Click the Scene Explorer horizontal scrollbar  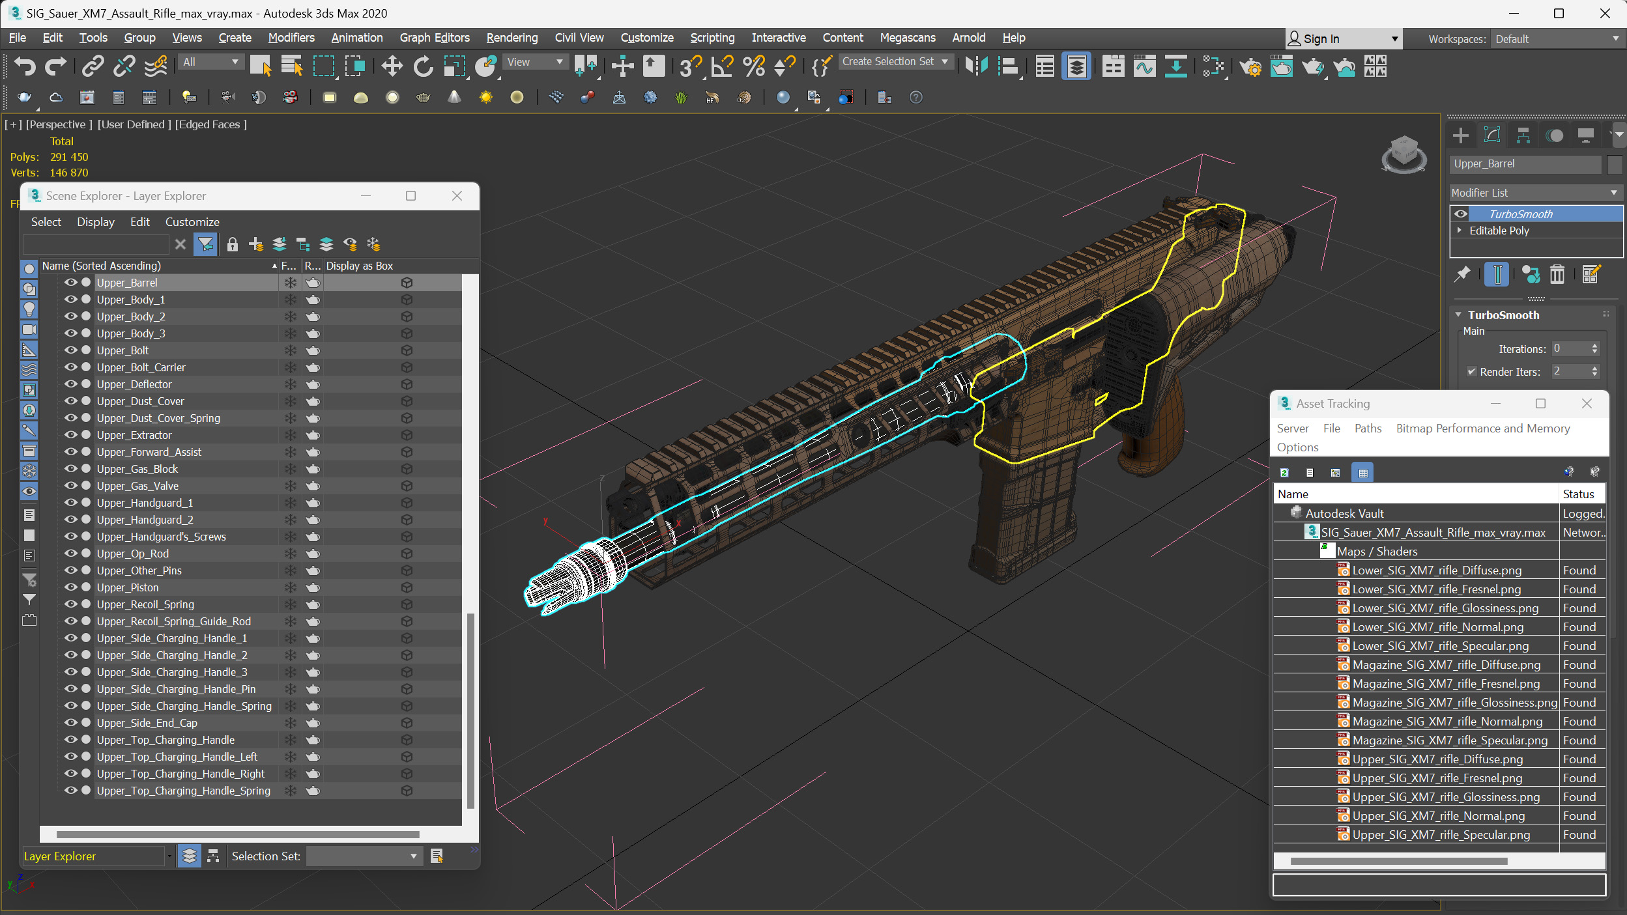click(x=238, y=834)
